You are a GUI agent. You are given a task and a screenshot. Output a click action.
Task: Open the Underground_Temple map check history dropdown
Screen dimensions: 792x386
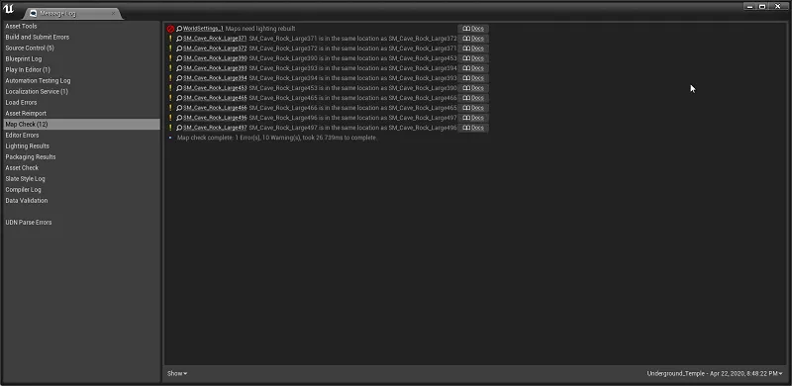click(715, 373)
